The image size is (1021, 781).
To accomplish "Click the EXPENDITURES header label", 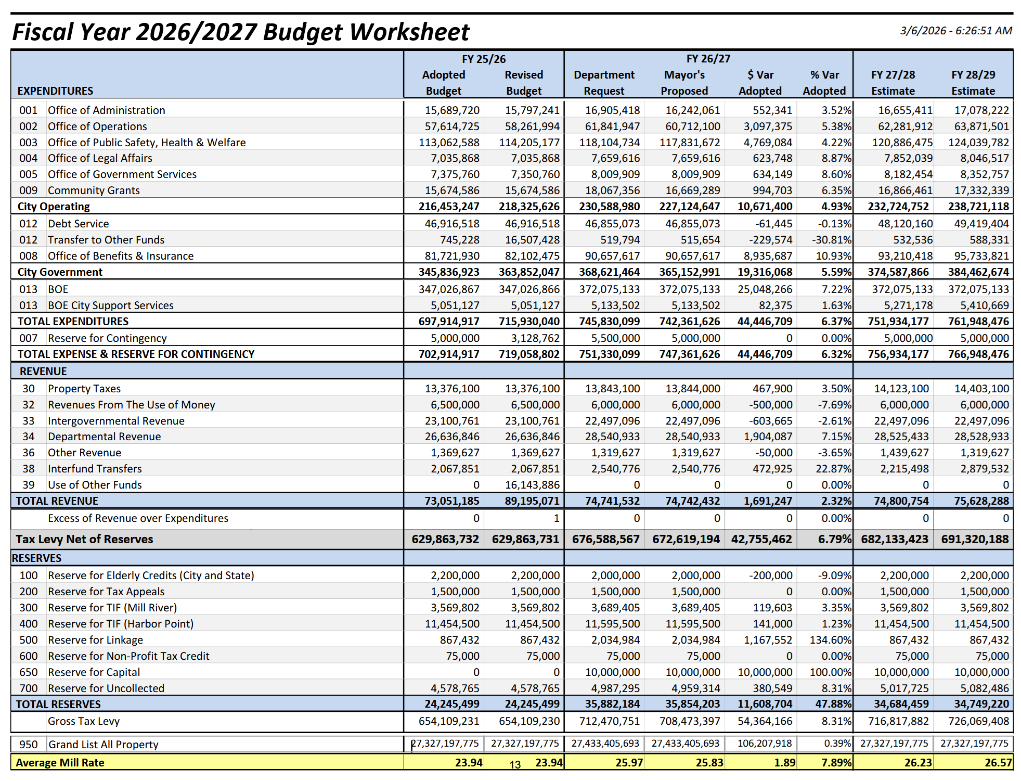I will tap(55, 91).
